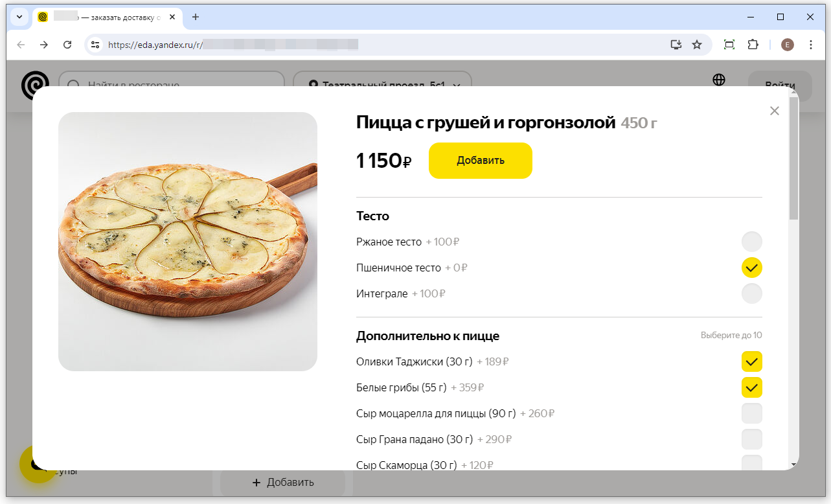Click the pizza product photo

[x=188, y=242]
